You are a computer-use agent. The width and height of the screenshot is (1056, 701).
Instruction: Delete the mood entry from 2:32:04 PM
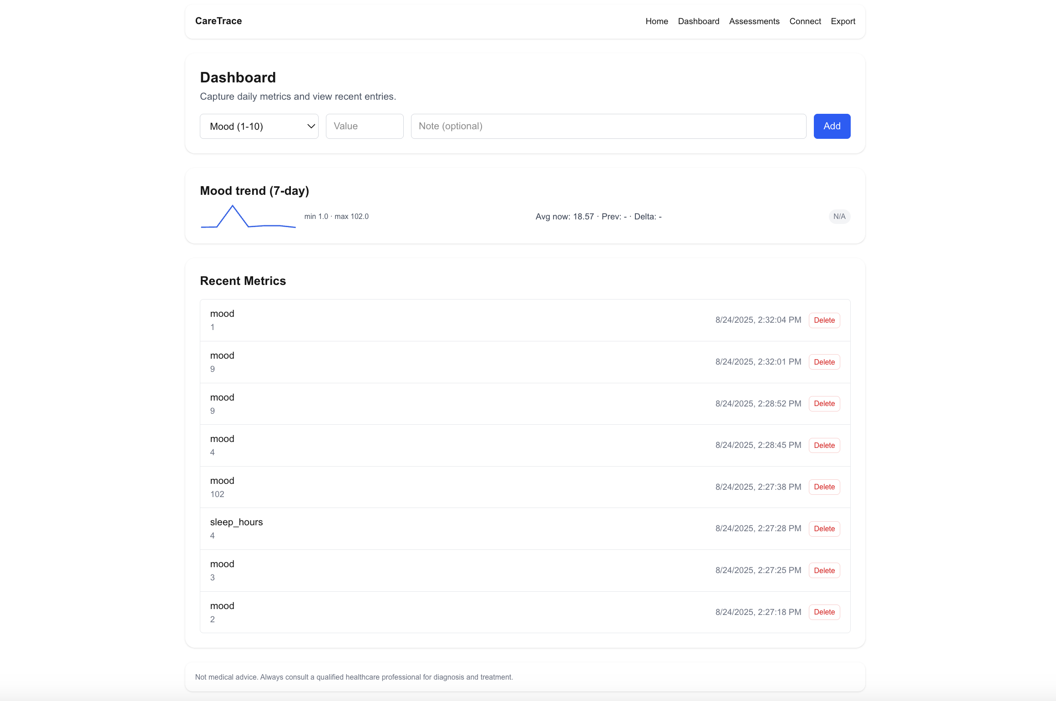coord(824,320)
